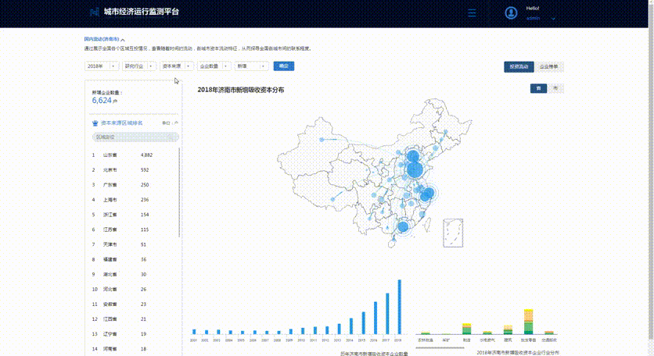The width and height of the screenshot is (654, 356).
Task: Select the 北京市 row with 592
Action: pyautogui.click(x=134, y=170)
